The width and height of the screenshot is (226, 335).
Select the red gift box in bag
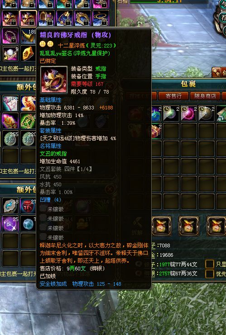[156, 131]
